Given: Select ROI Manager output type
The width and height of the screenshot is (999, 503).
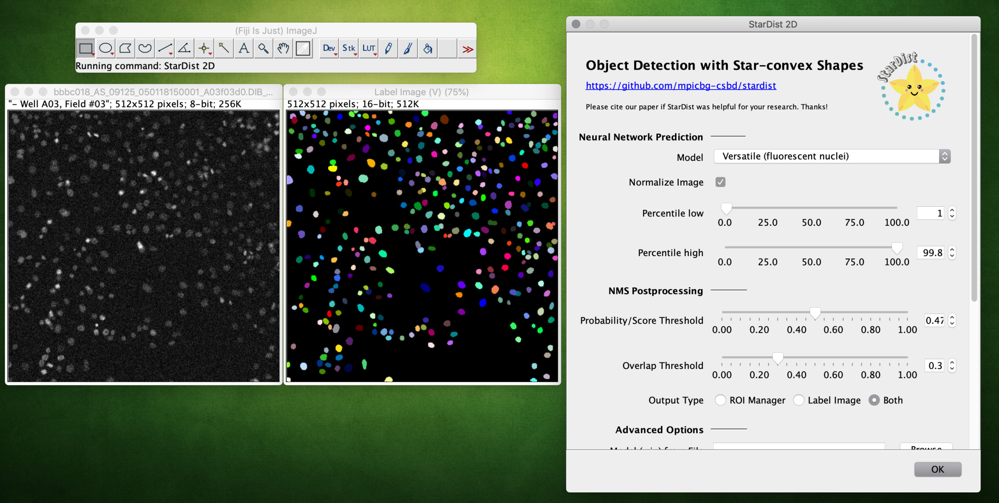Looking at the screenshot, I should [x=720, y=400].
